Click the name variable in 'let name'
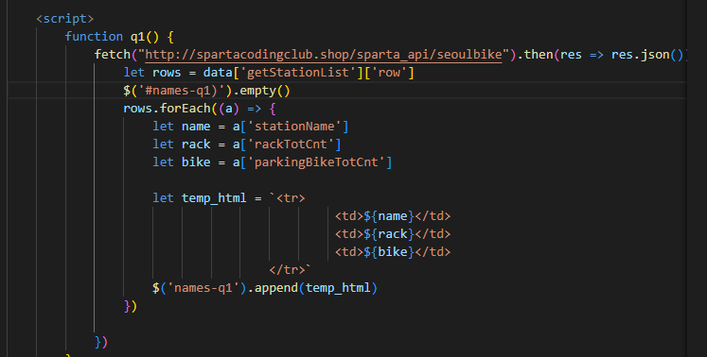Viewport: 707px width, 357px height. [196, 127]
